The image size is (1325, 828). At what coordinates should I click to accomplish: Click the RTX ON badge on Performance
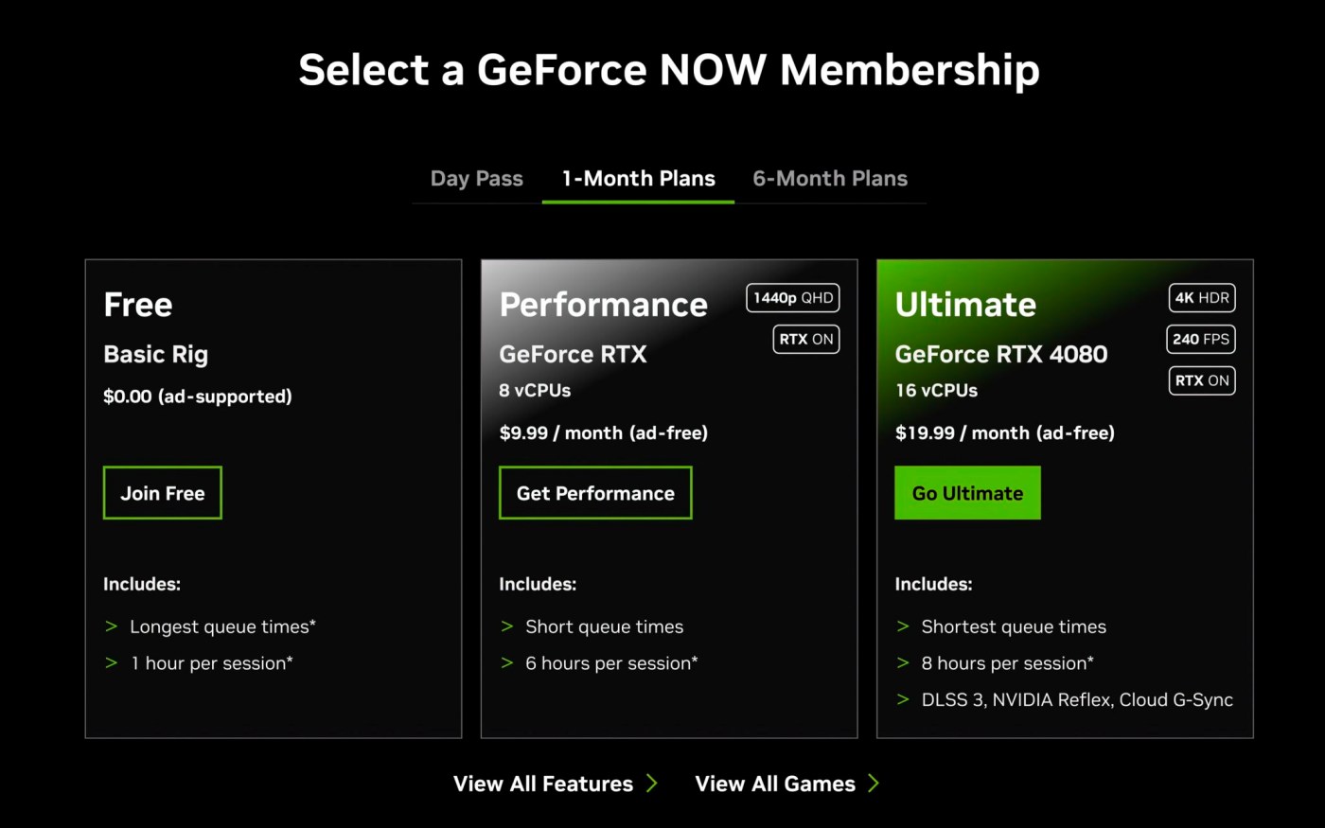click(x=806, y=340)
